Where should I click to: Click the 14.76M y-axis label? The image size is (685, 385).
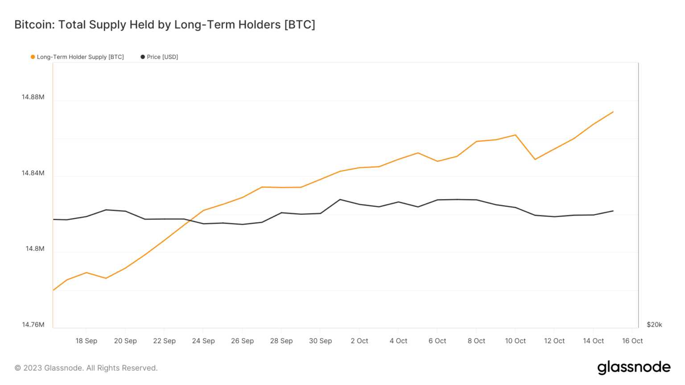pos(33,325)
